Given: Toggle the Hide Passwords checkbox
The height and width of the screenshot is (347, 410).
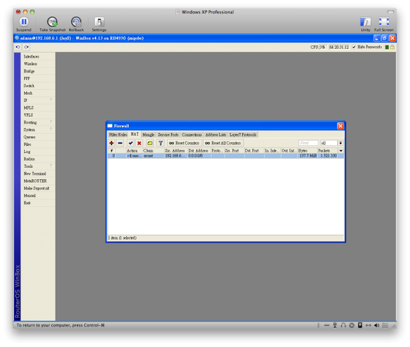Looking at the screenshot, I should point(354,47).
